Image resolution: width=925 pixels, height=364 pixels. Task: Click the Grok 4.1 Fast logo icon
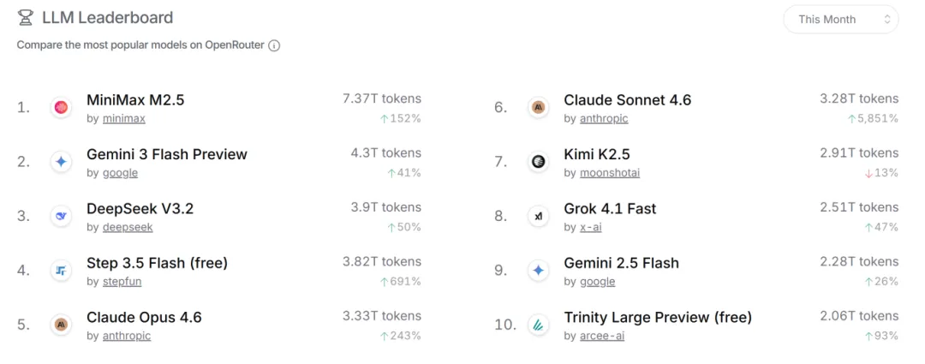coord(538,216)
